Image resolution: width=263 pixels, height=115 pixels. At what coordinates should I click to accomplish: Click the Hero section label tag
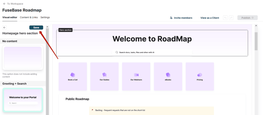pyautogui.click(x=65, y=30)
